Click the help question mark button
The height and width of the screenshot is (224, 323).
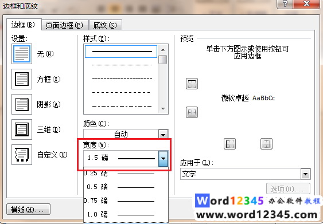(x=285, y=3)
